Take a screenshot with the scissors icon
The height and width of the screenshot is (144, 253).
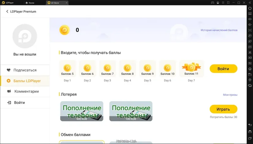point(250,52)
